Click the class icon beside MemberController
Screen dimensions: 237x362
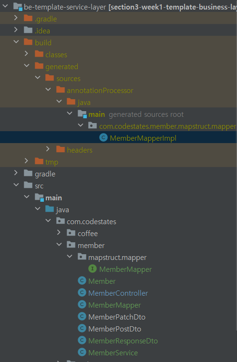pos(82,293)
